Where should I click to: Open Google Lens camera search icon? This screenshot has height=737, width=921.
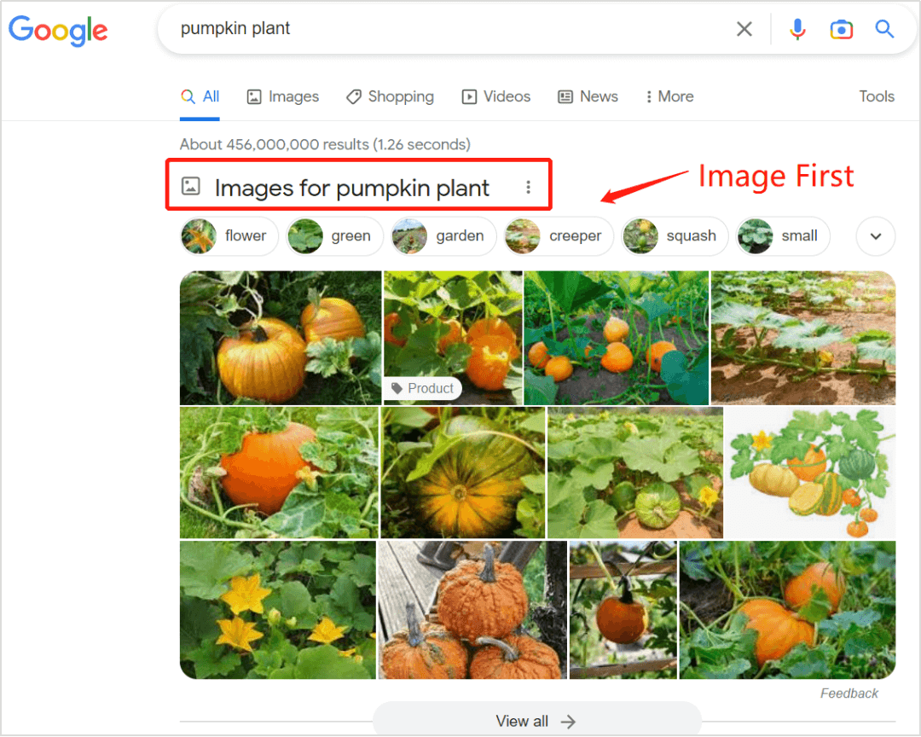(841, 29)
